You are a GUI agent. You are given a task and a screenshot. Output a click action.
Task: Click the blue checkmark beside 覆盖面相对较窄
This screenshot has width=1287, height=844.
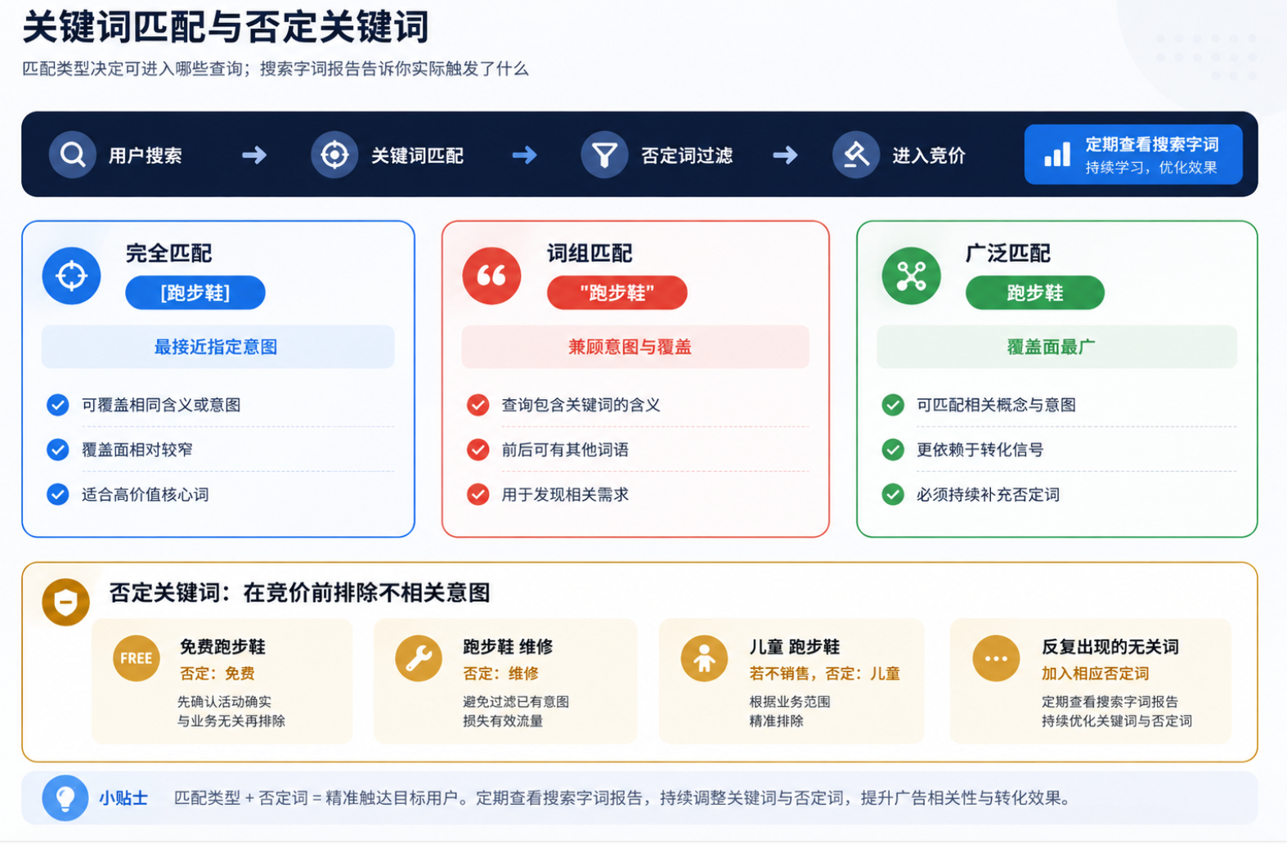coord(58,450)
